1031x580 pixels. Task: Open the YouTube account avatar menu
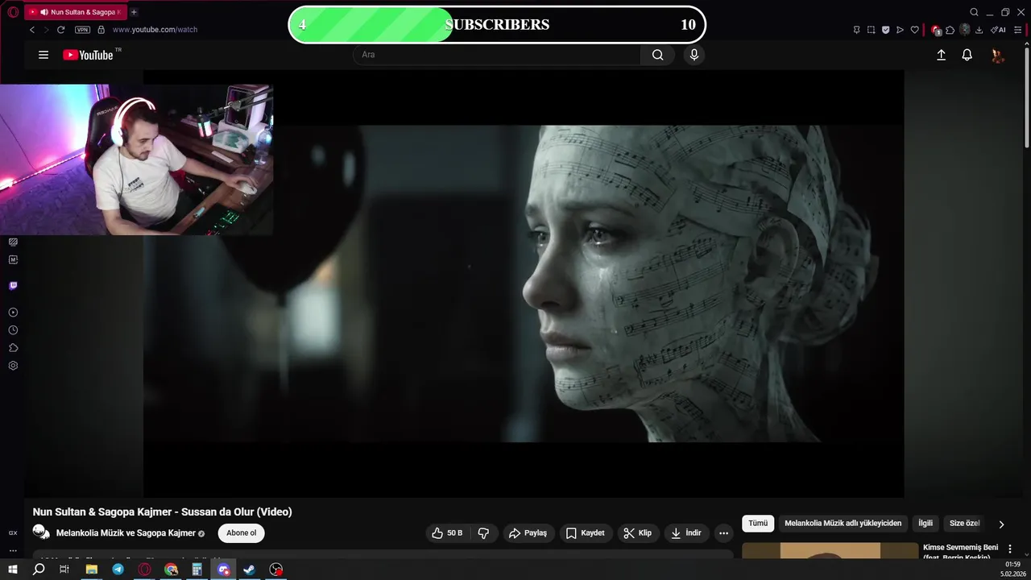click(998, 55)
